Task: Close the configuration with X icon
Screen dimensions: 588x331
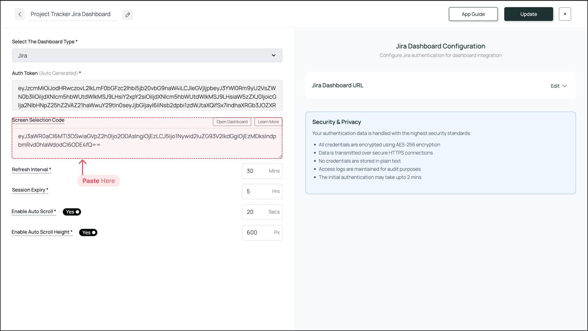Action: click(x=565, y=14)
